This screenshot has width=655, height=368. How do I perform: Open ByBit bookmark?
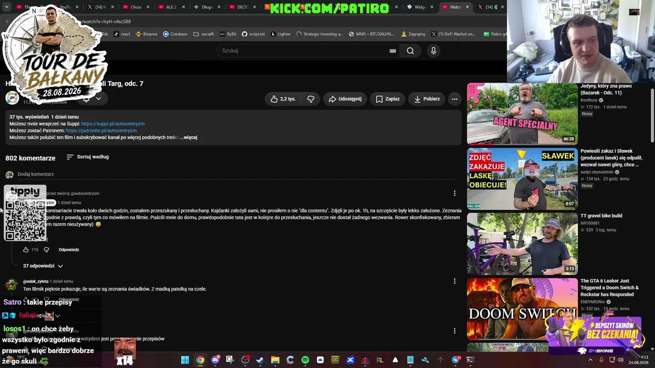point(228,34)
